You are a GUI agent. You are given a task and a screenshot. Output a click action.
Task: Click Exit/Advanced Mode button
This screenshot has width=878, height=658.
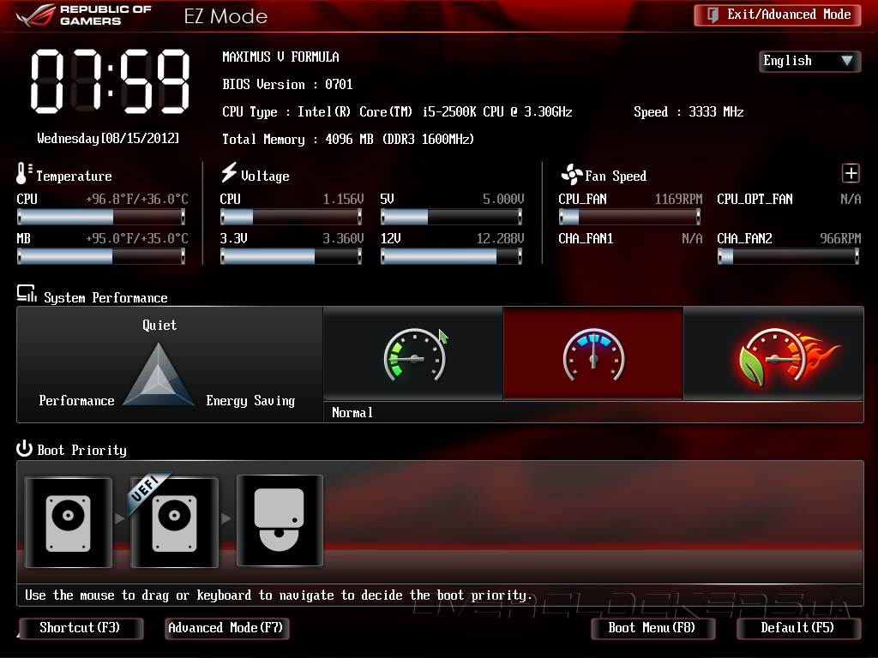coord(777,15)
